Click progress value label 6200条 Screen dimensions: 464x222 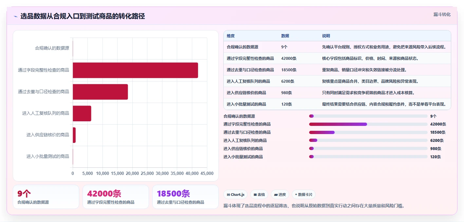pyautogui.click(x=437, y=141)
